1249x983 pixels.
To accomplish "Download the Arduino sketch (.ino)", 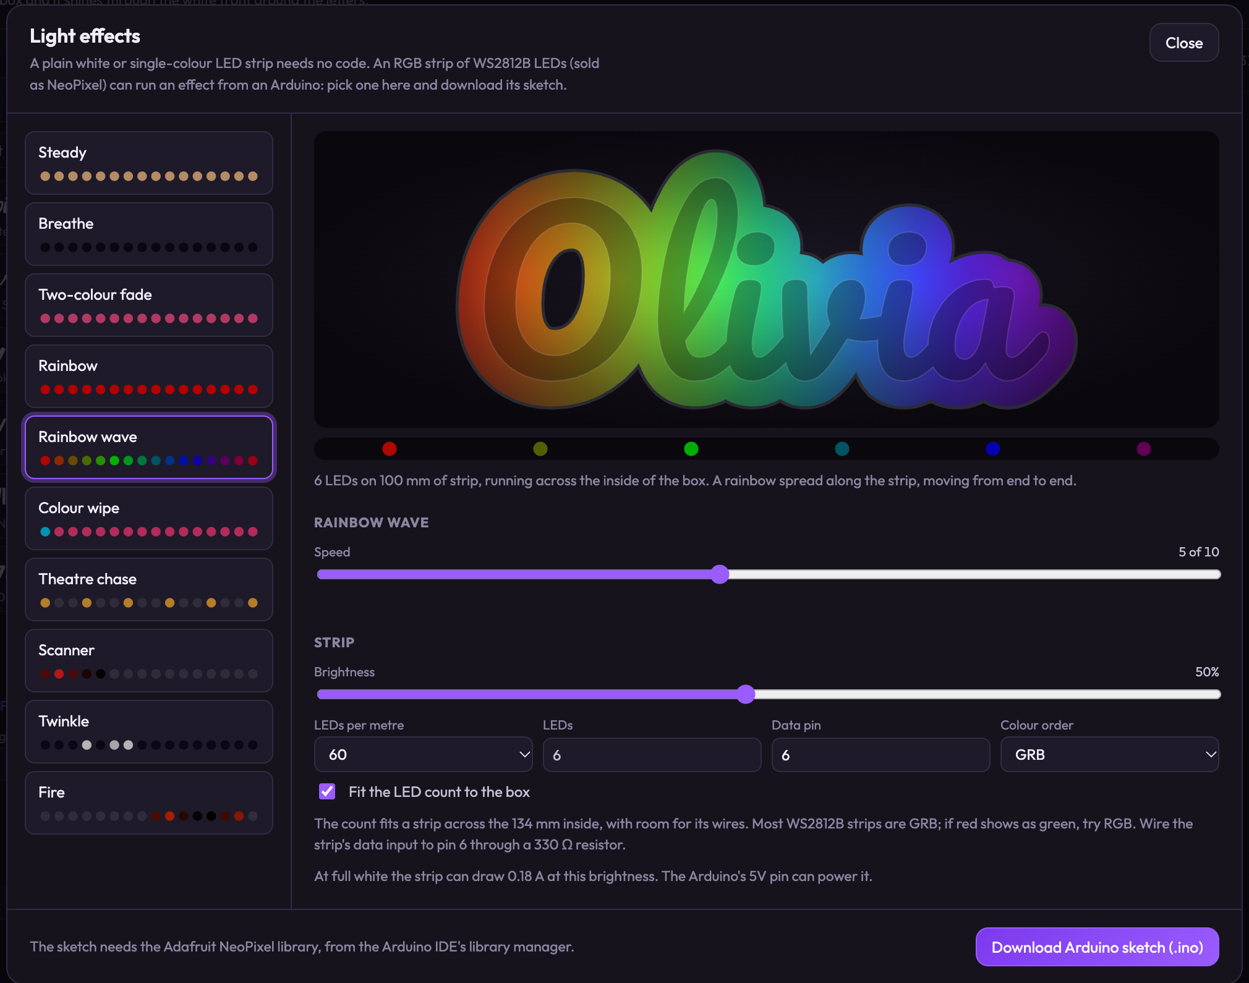I will tap(1097, 947).
